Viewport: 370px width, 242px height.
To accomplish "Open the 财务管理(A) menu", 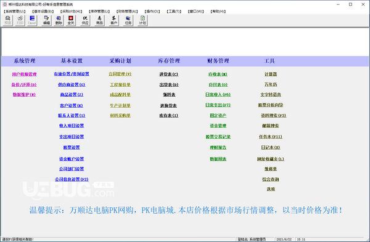I will [127, 11].
